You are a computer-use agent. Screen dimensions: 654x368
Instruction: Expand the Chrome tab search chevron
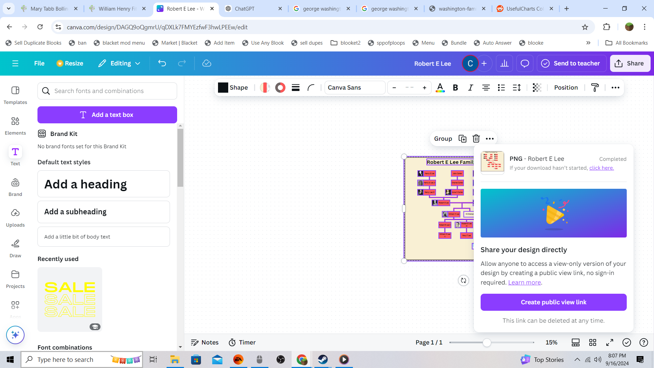coord(9,9)
